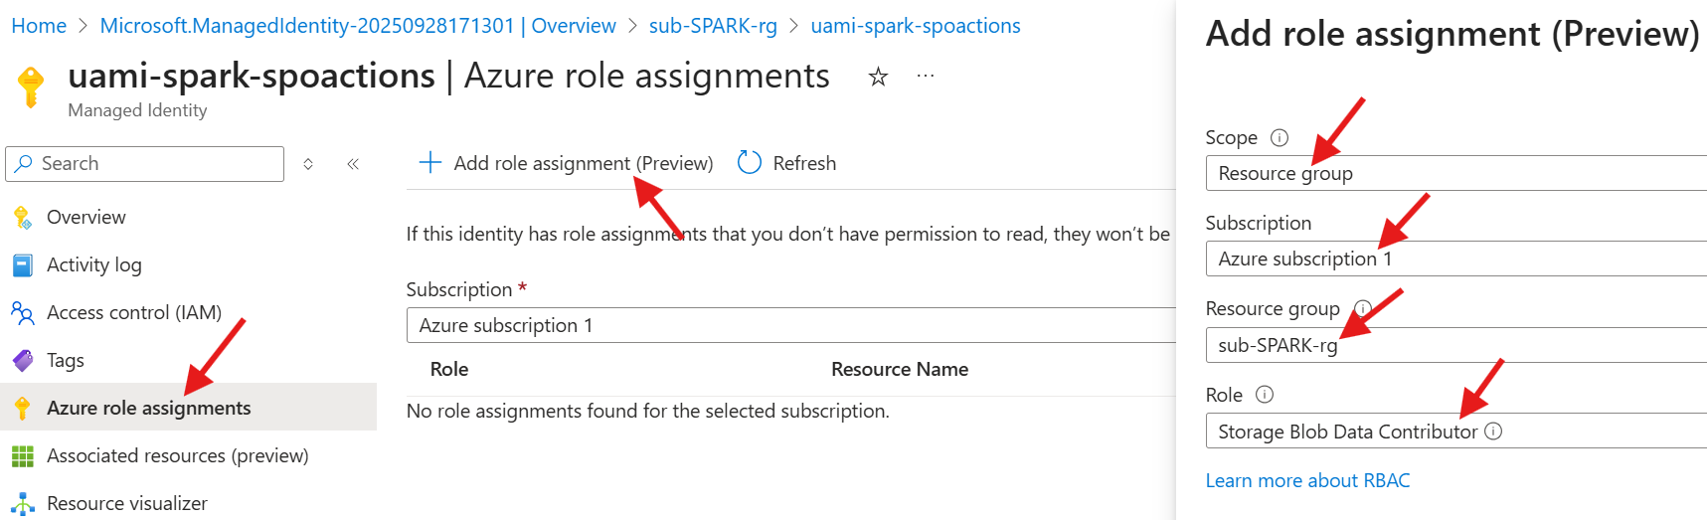
Task: Click the favorite star icon
Action: point(878,77)
